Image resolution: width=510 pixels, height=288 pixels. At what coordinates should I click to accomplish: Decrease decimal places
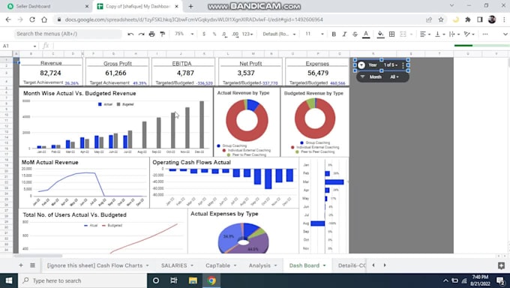(224, 34)
